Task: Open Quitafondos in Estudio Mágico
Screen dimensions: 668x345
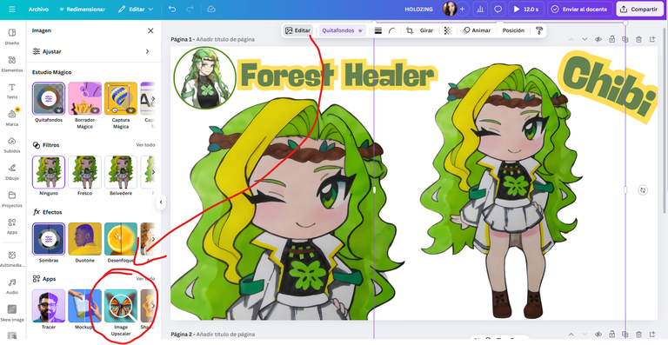Action: 49,99
